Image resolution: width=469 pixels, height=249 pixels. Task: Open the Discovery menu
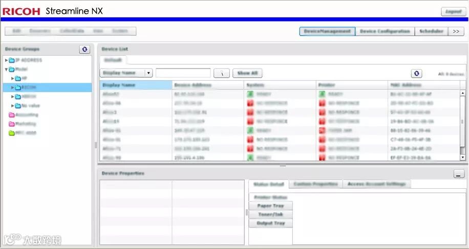[x=40, y=31]
